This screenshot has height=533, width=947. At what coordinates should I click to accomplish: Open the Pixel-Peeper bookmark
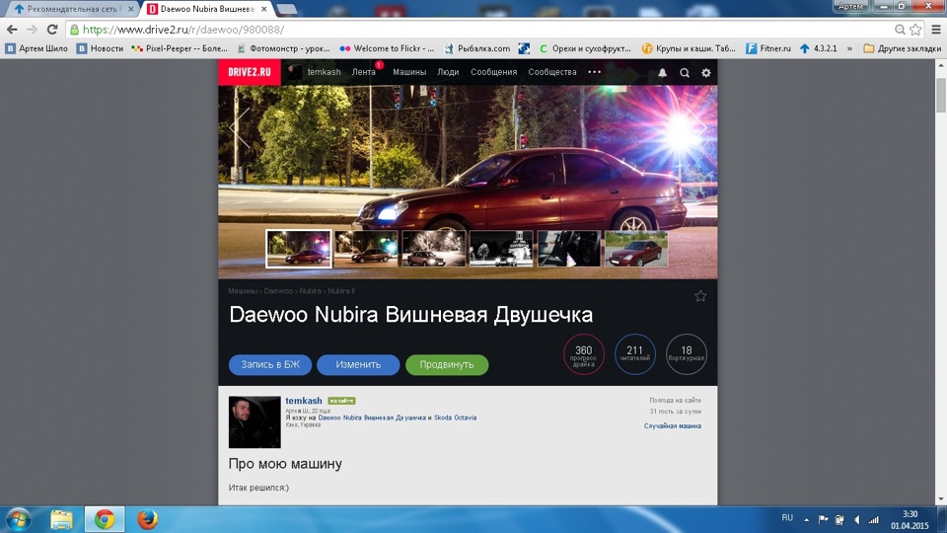180,48
